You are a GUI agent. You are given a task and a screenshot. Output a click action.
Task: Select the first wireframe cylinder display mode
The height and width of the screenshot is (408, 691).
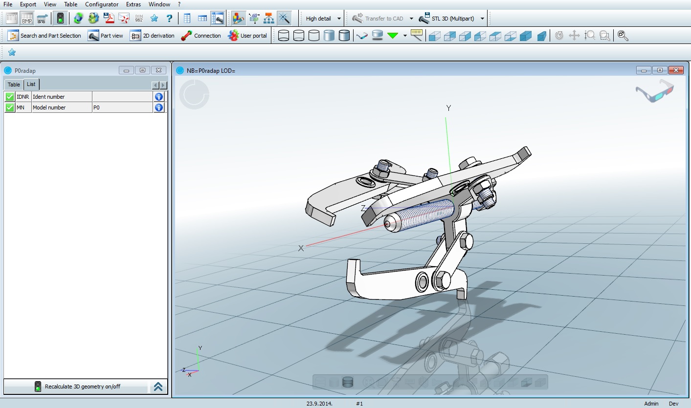pos(284,36)
